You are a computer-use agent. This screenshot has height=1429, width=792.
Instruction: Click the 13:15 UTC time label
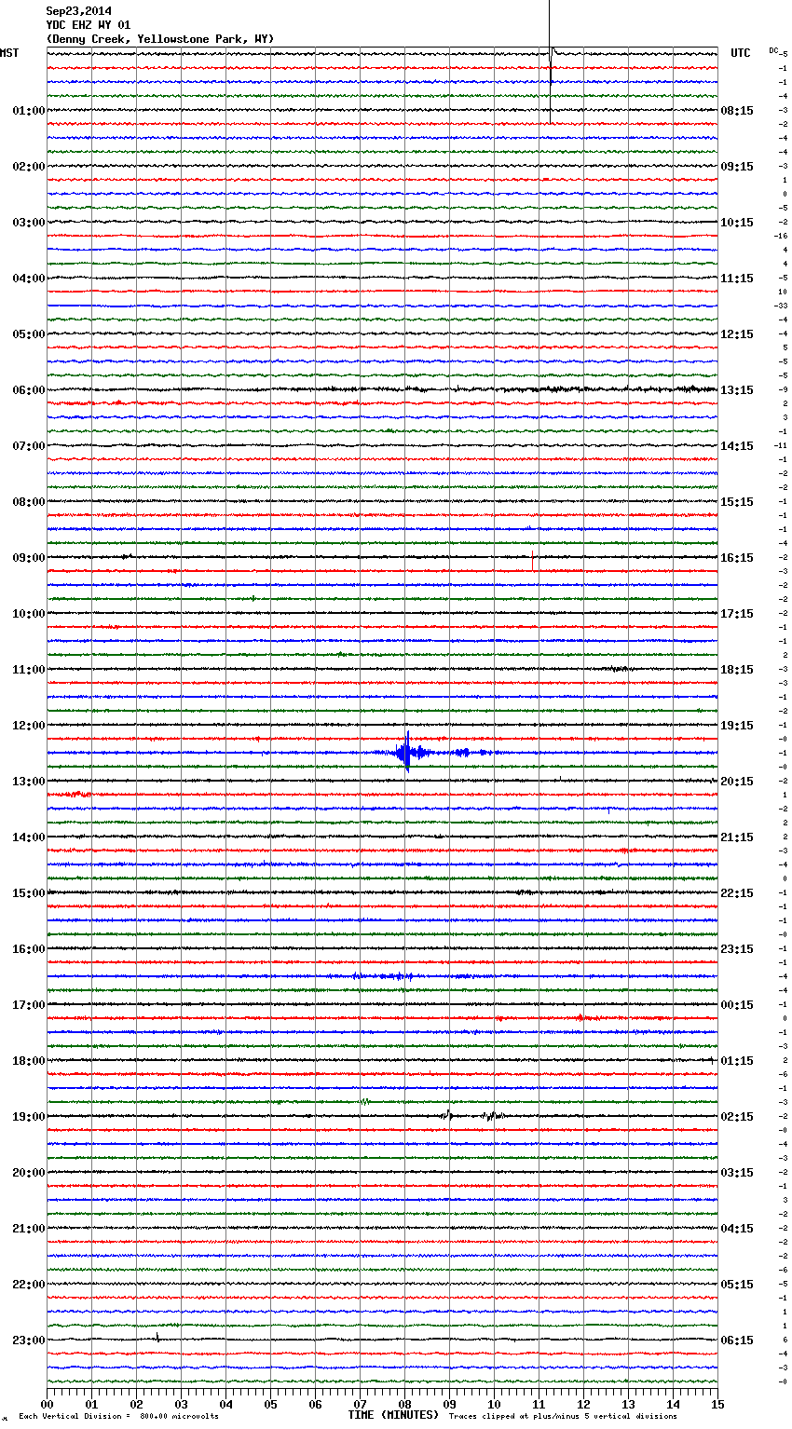click(737, 390)
